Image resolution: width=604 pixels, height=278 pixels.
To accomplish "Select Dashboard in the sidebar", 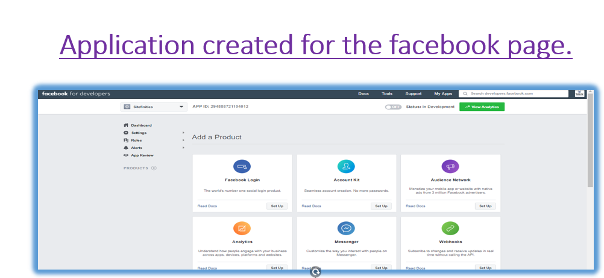I will pyautogui.click(x=141, y=125).
